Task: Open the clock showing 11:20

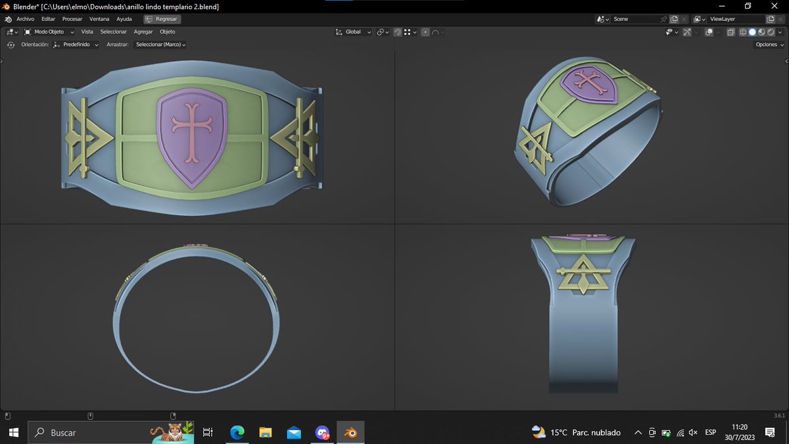Action: tap(739, 432)
